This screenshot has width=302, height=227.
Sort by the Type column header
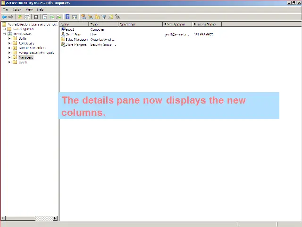(x=103, y=24)
